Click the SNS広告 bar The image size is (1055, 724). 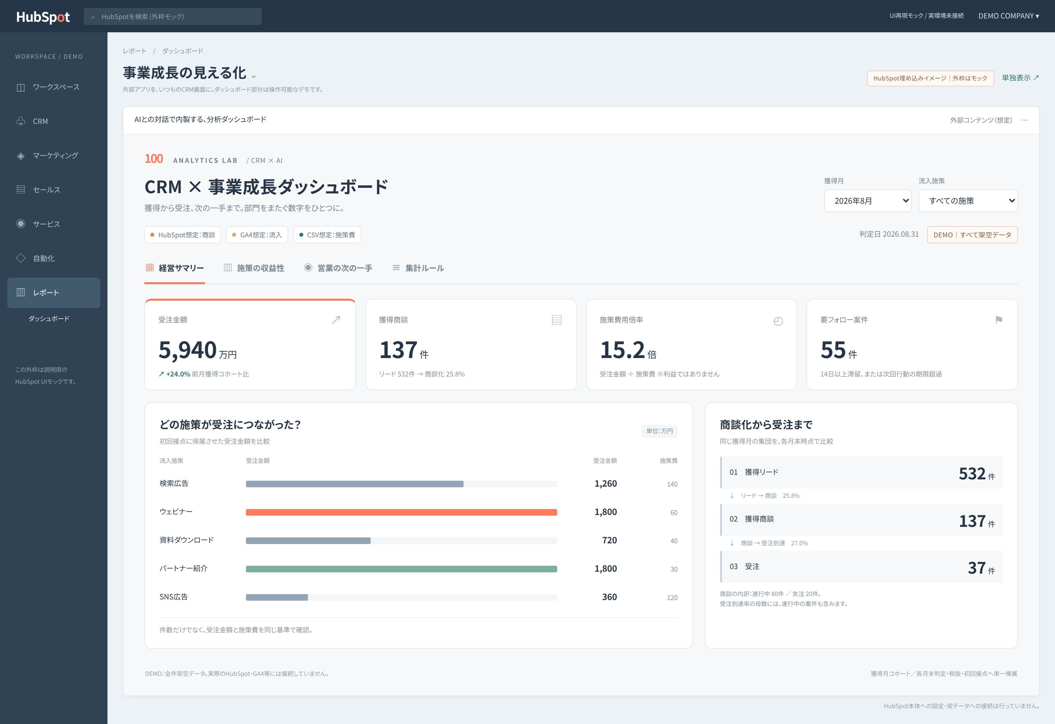[x=277, y=597]
